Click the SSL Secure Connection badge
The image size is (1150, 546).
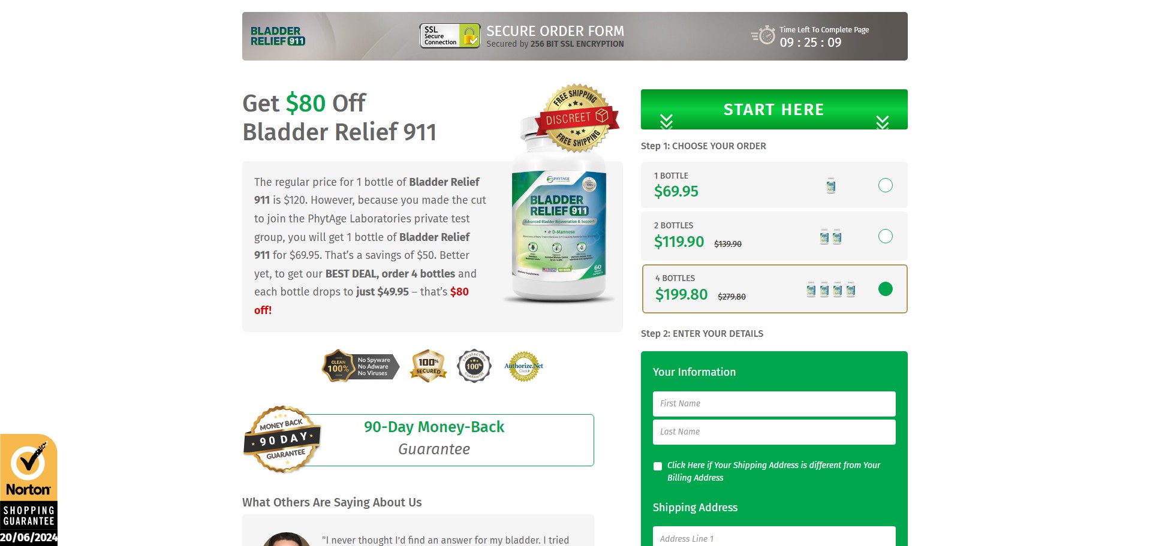click(450, 36)
